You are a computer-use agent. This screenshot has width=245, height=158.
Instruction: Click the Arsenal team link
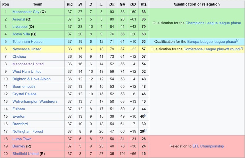click(x=19, y=19)
